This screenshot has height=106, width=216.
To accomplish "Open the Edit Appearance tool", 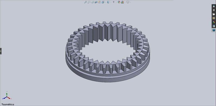I will [x=119, y=2].
